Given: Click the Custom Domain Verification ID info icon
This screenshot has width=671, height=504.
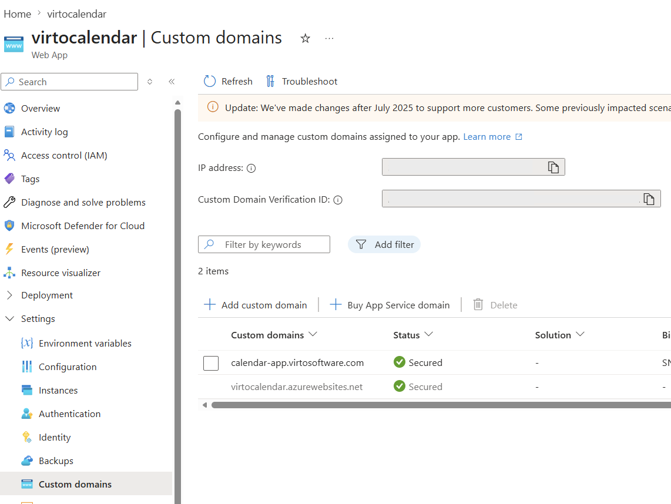Looking at the screenshot, I should pyautogui.click(x=338, y=200).
